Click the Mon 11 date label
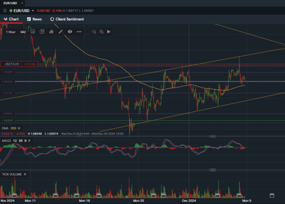Viewport: 285px width, 204px height. [x=30, y=200]
